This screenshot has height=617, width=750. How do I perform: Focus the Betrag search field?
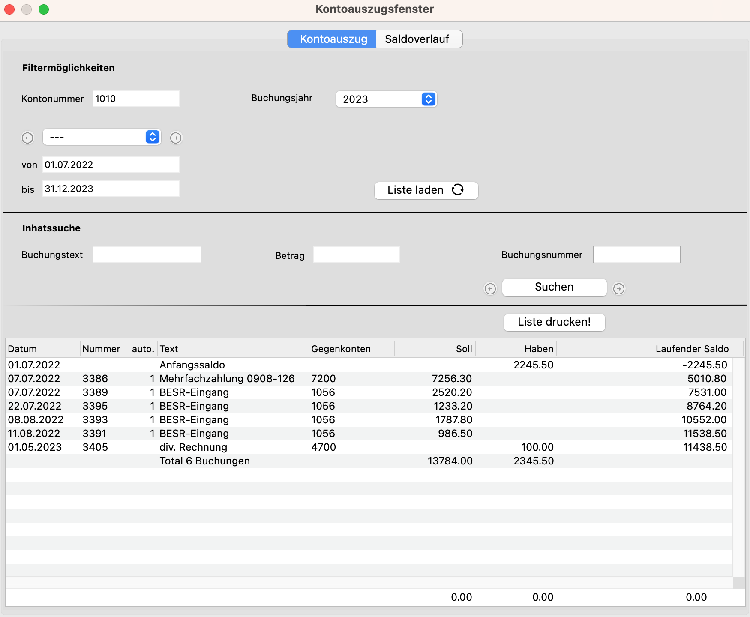coord(356,255)
